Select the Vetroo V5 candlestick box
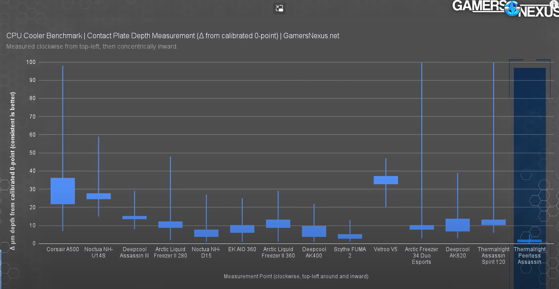The width and height of the screenshot is (559, 289). [x=386, y=180]
